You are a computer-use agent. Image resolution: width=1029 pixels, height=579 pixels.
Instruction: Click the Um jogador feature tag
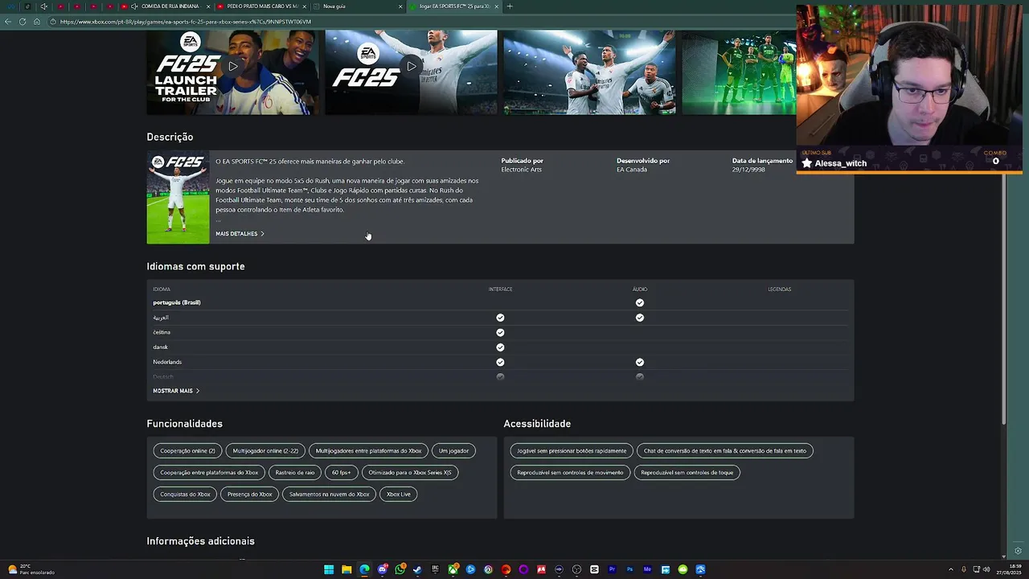coord(453,451)
